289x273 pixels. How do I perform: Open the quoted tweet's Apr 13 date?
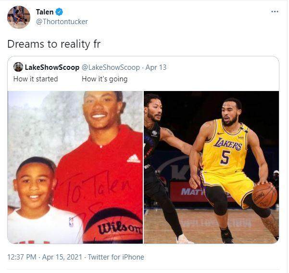(156, 67)
